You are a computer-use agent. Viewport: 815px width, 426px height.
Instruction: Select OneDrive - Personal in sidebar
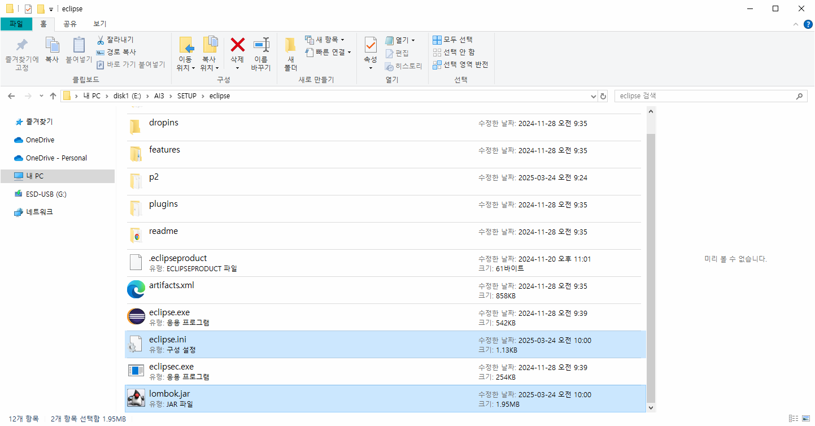pos(58,158)
